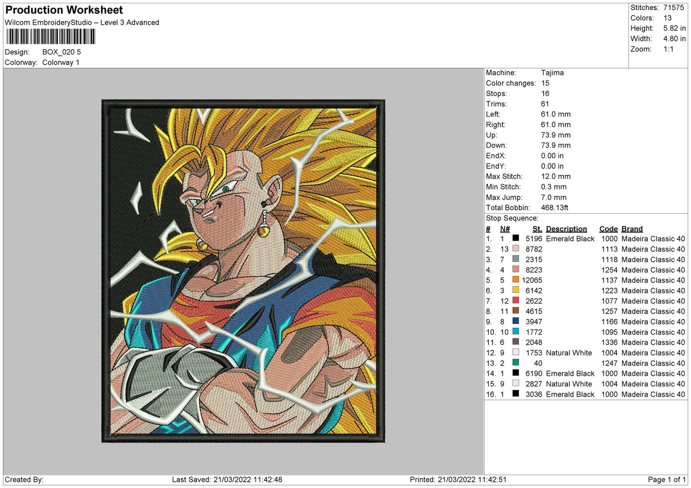Click the dark blue swatch in row 9
Screen dimensions: 691x488
click(516, 321)
